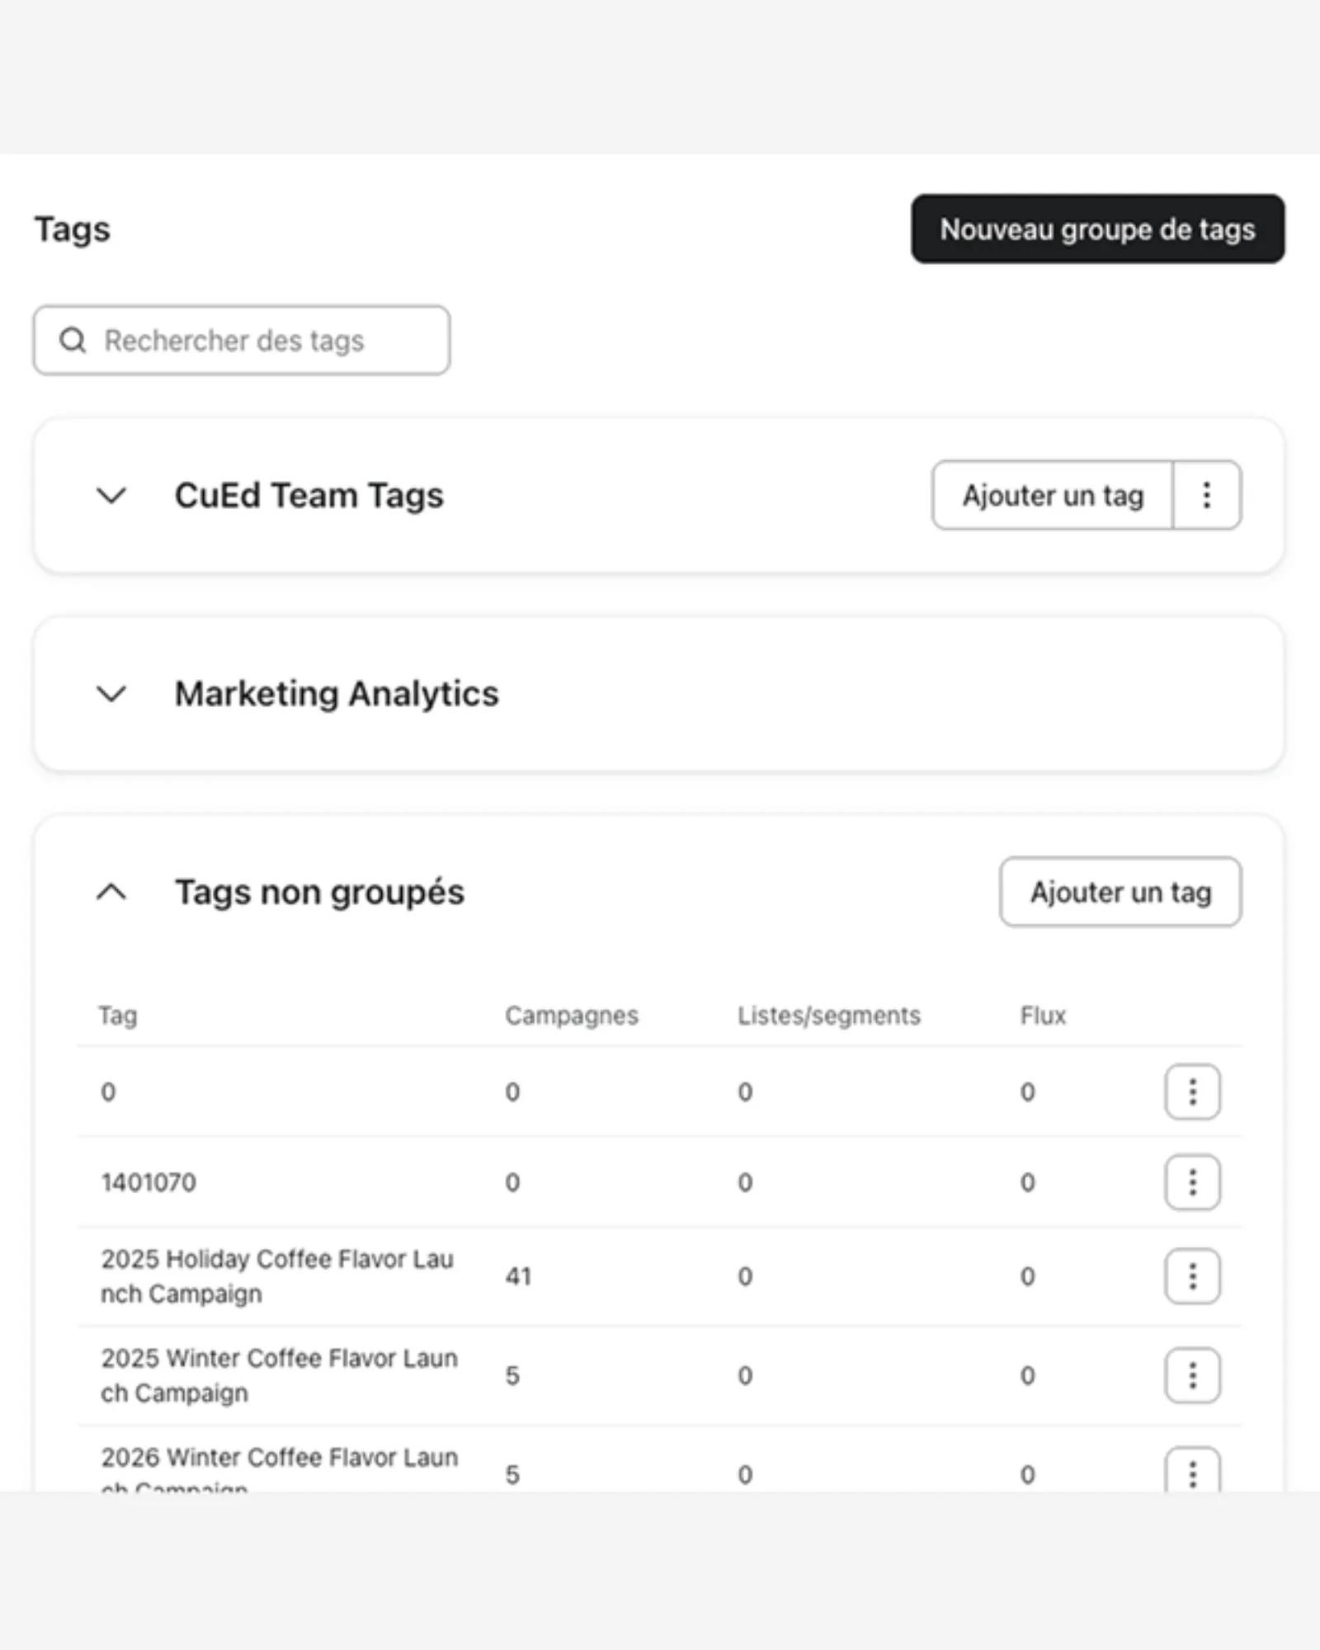Add a tag to Tags non groupés
Viewport: 1320px width, 1650px height.
1120,892
